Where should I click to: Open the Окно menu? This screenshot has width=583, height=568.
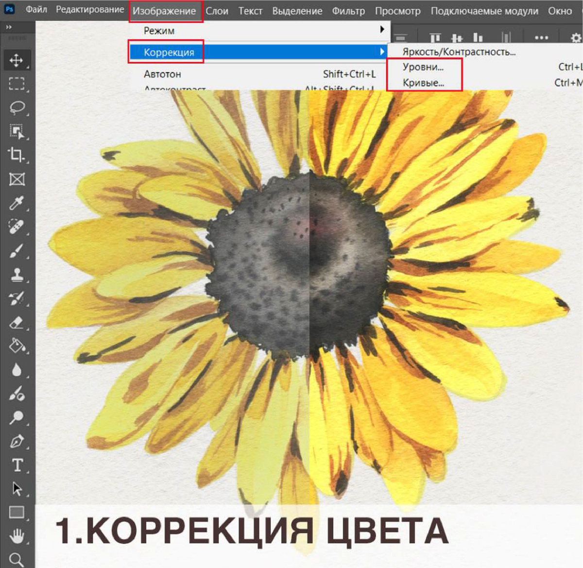coord(561,11)
